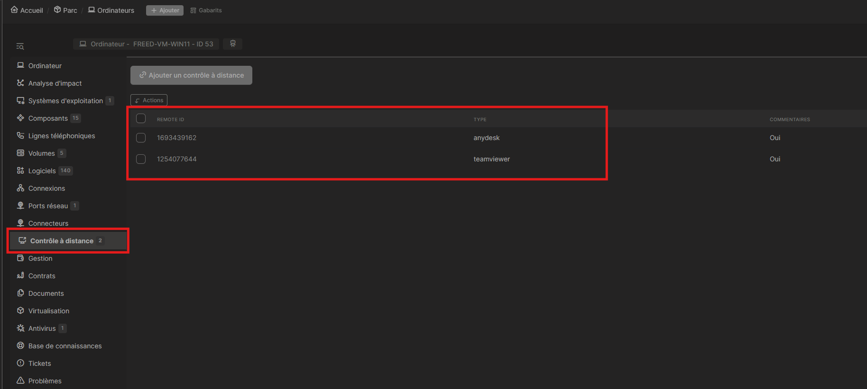Check the box for anydesk row

tap(141, 138)
